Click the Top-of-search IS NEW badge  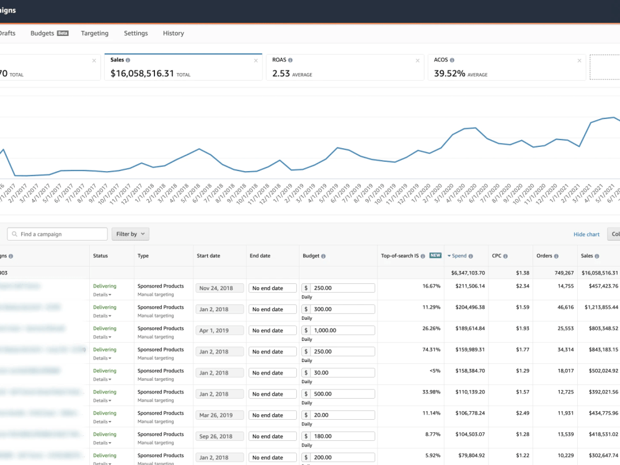pyautogui.click(x=435, y=255)
